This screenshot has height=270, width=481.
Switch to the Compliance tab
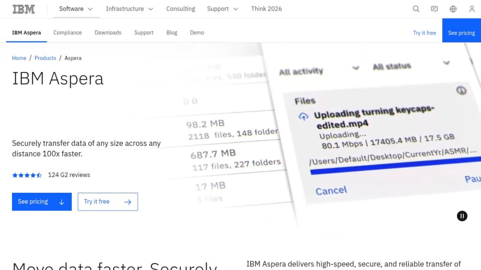click(x=68, y=33)
